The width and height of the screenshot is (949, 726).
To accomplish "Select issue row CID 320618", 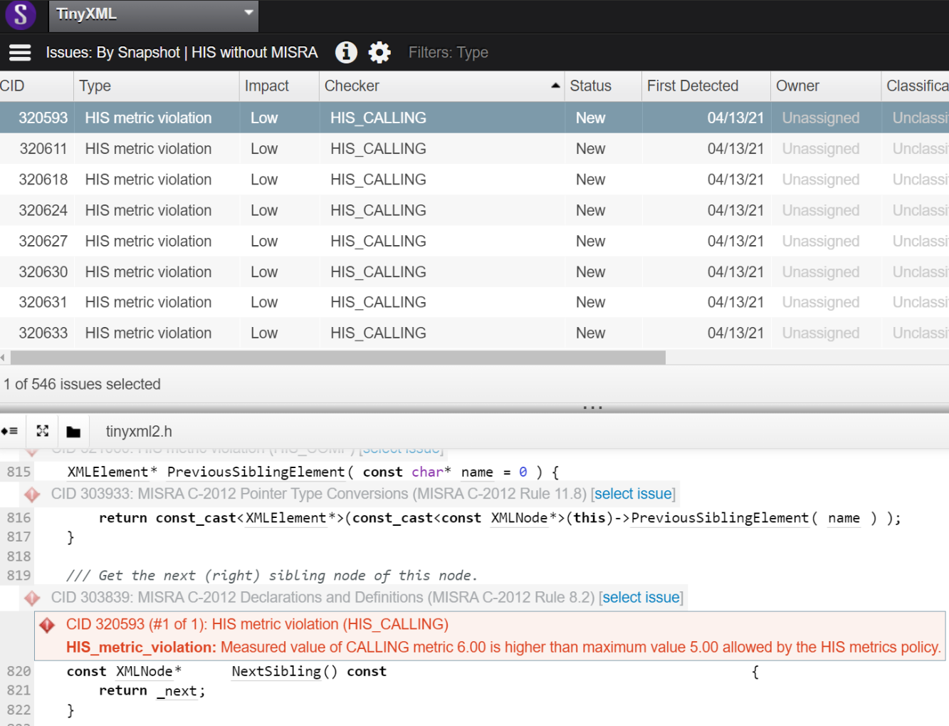I will coord(474,180).
